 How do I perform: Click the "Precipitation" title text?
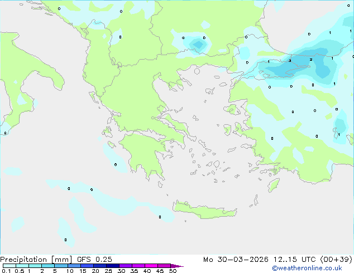(x=23, y=260)
